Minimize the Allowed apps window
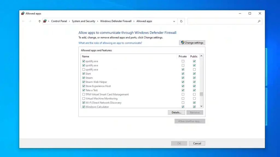The image size is (280, 157). [x=240, y=13]
